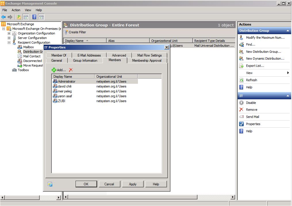
Task: Select the ZUBI member row
Action: pyautogui.click(x=95, y=101)
